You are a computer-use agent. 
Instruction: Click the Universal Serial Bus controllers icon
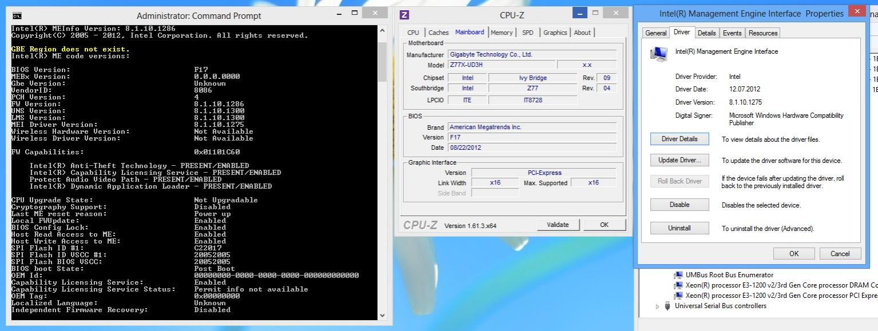point(667,306)
